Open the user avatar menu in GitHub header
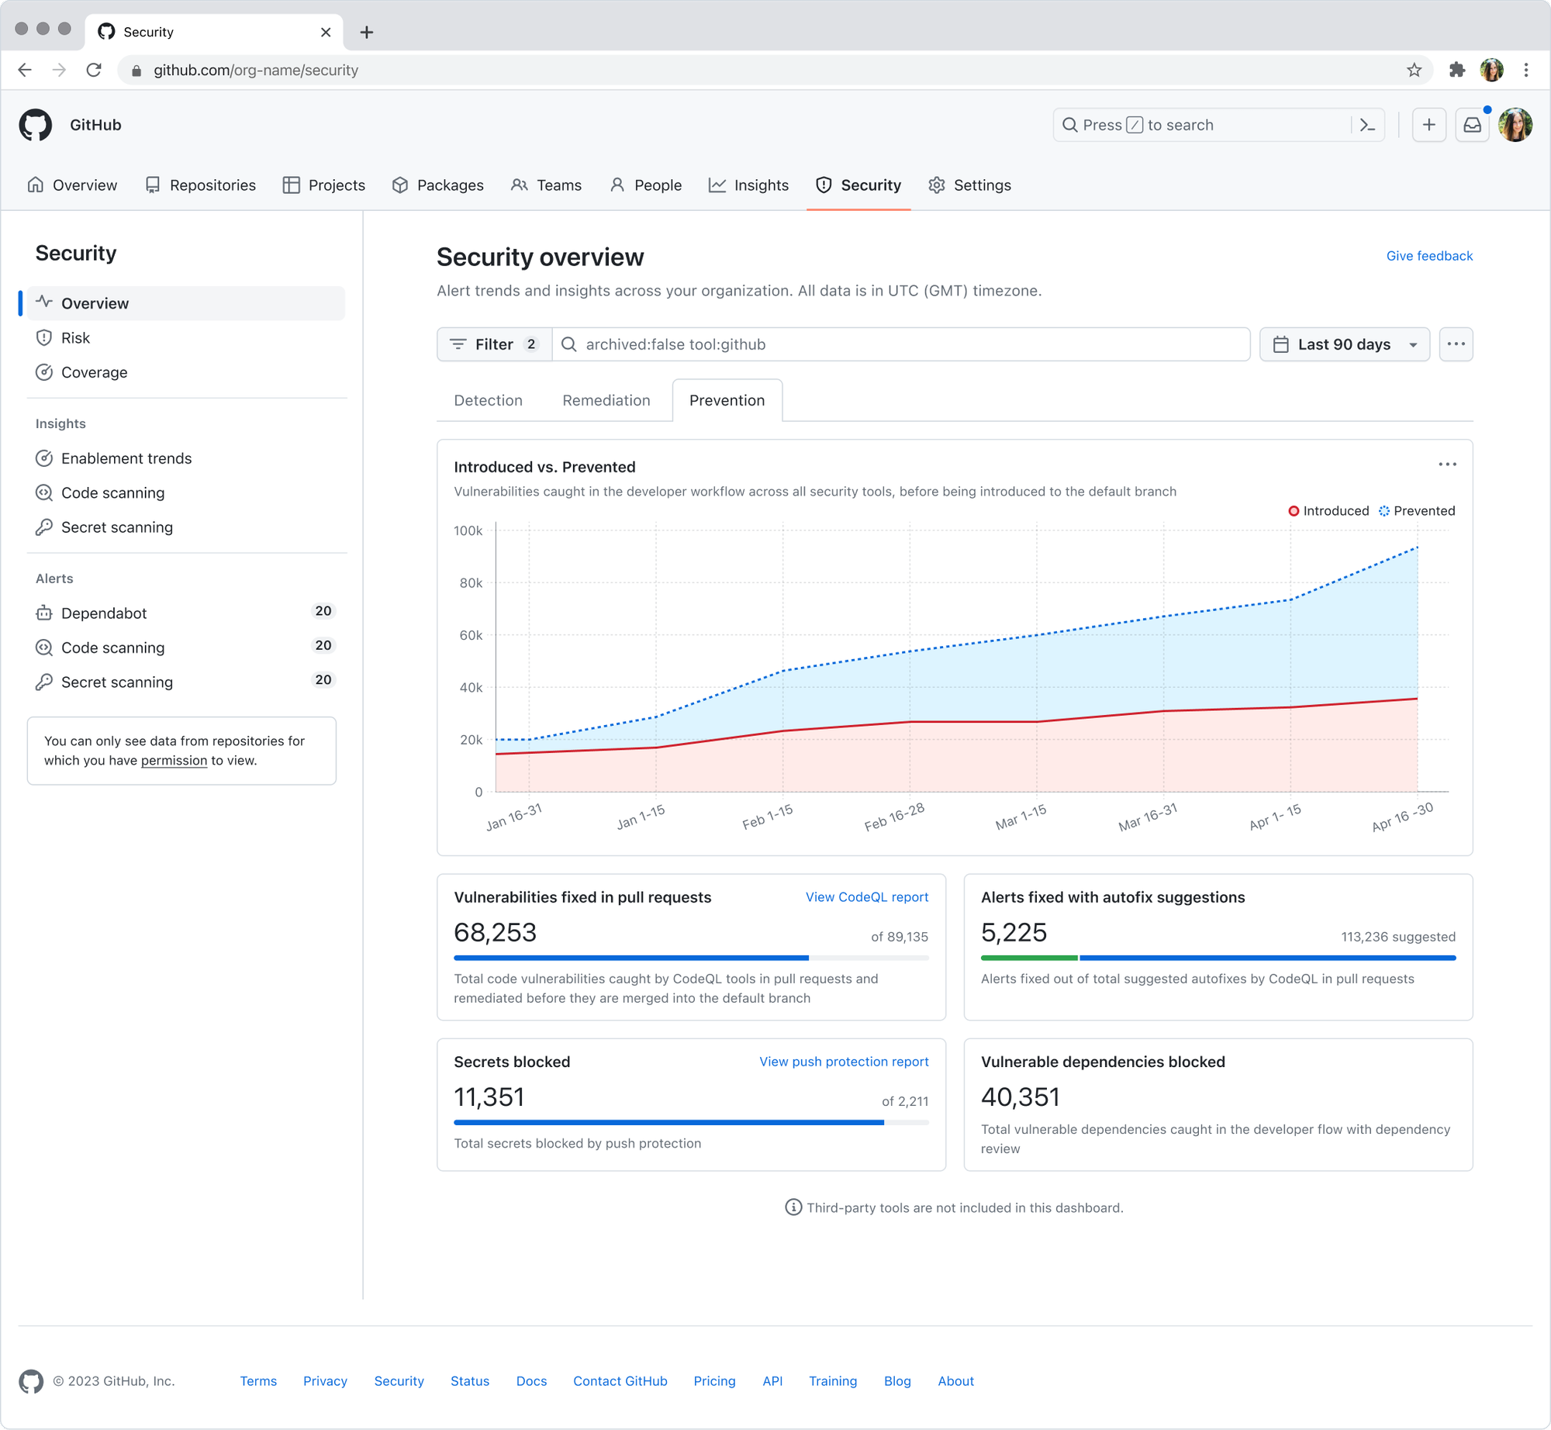This screenshot has width=1551, height=1430. (x=1515, y=125)
